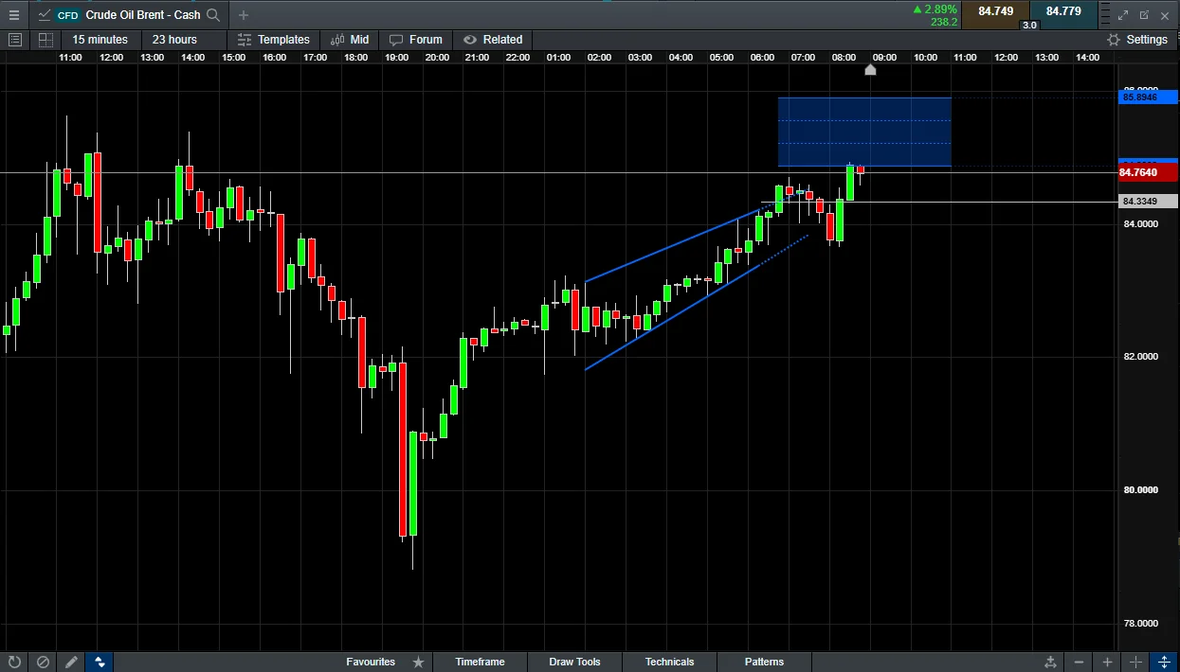
Task: Open the hamburger menu in top-left corner
Action: 14,15
